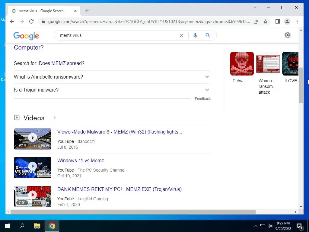Screen dimensions: 309x232
Task: Expand 'Is a Trojan malware?' question
Action: [112, 90]
